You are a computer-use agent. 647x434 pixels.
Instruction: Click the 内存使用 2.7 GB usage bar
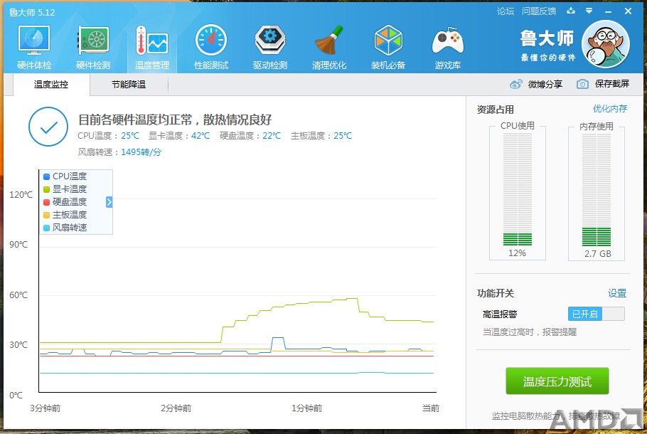tap(597, 189)
